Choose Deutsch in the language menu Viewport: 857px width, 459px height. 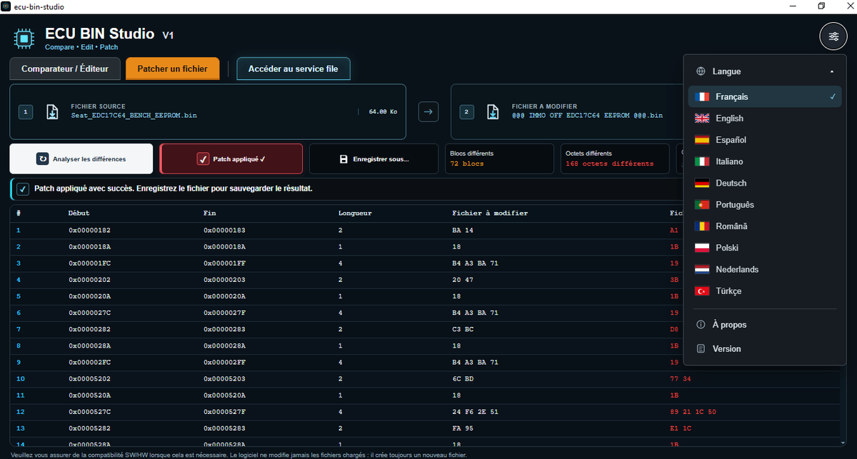point(765,183)
